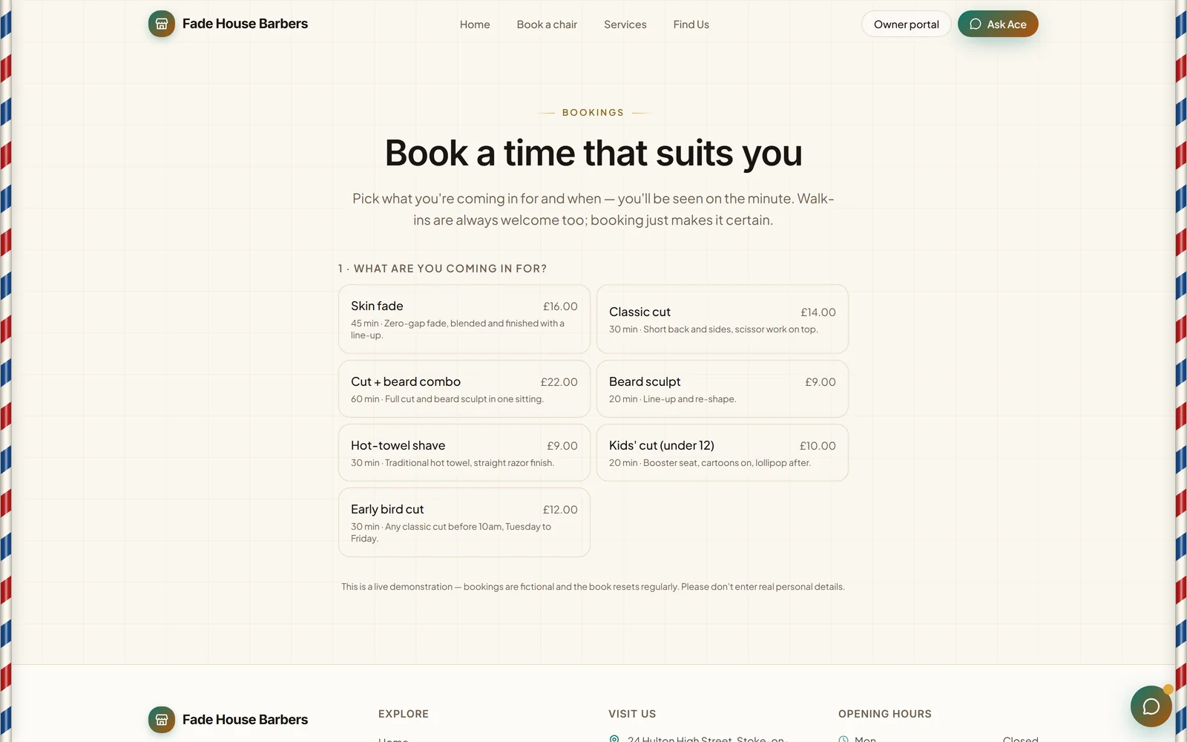The height and width of the screenshot is (742, 1187).
Task: Click the EXPLORE footer heading
Action: 404,714
